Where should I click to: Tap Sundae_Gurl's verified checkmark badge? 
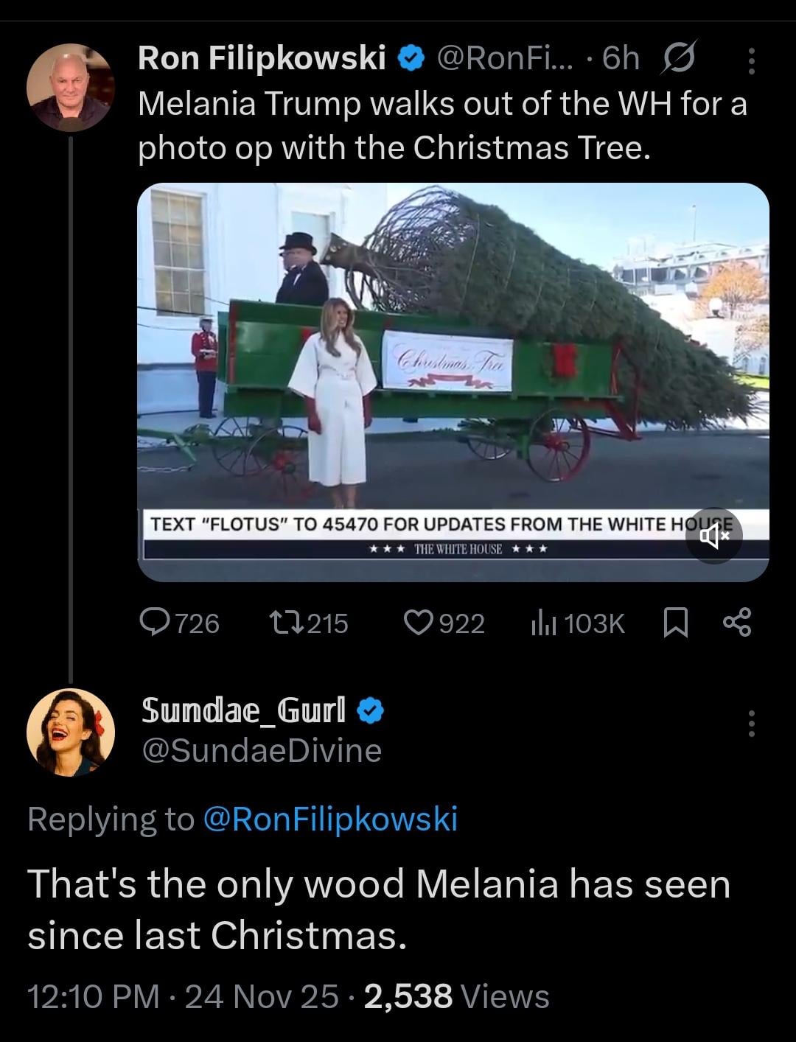point(371,710)
